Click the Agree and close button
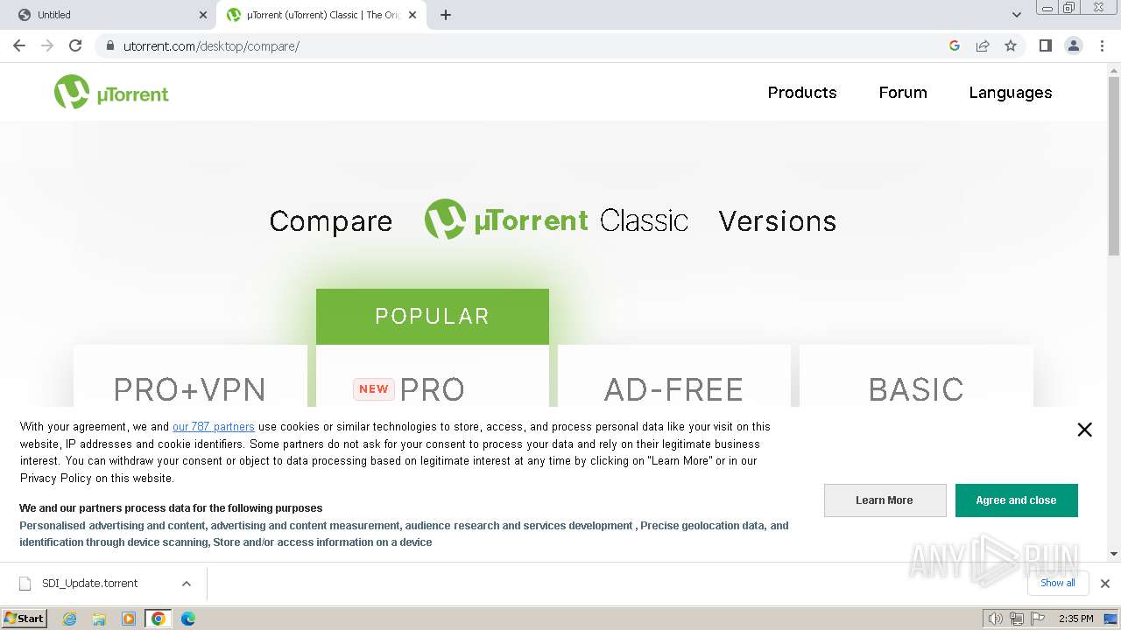This screenshot has width=1121, height=630. 1016,500
